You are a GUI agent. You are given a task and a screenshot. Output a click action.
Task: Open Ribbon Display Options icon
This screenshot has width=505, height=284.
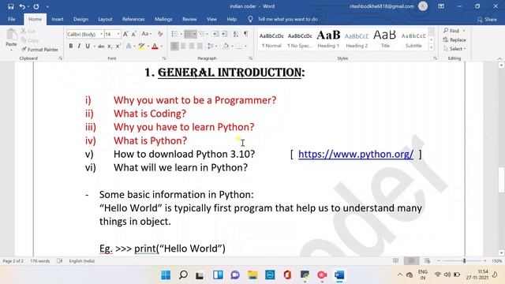click(441, 6)
